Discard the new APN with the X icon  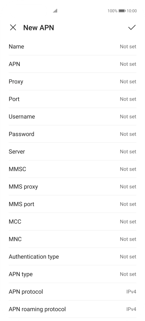tap(13, 28)
